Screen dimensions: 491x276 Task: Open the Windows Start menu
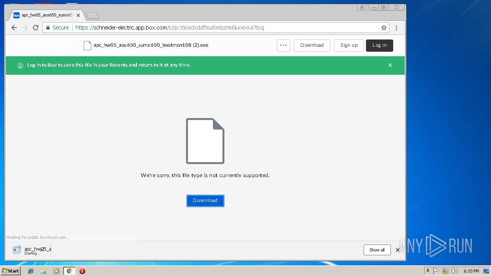pos(11,271)
